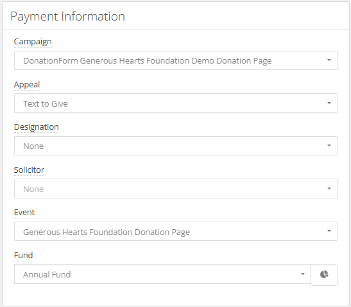Expand the Solicitor dropdown showing None
This screenshot has height=307, width=351.
176,189
